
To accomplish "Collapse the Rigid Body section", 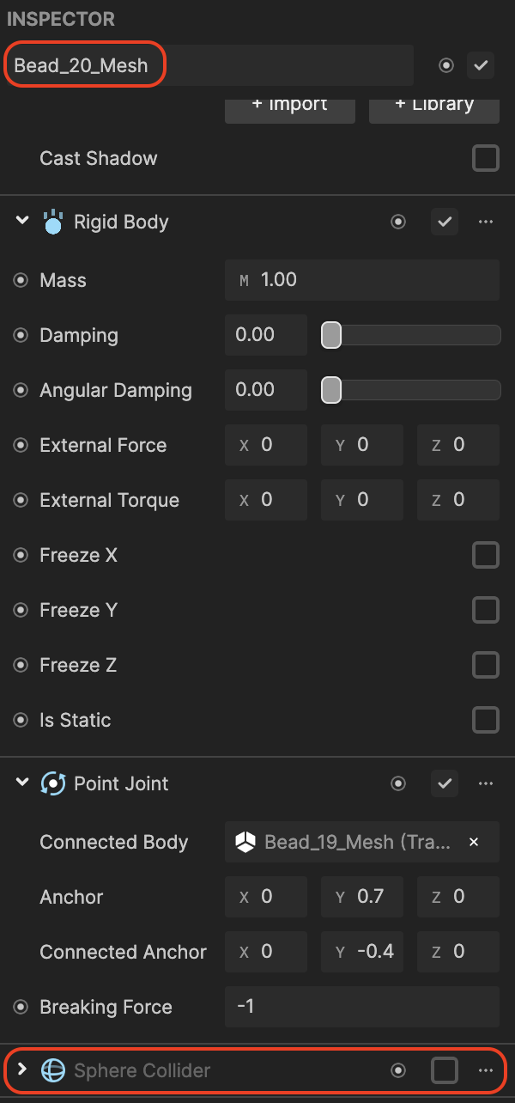I will point(22,222).
